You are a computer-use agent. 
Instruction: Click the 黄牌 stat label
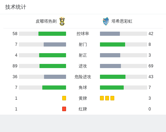[83, 98]
